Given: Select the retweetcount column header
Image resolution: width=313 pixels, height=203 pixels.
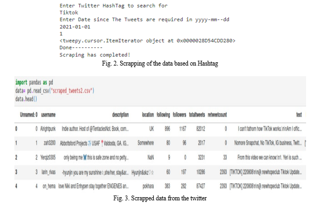Looking at the screenshot, I should [217, 115].
